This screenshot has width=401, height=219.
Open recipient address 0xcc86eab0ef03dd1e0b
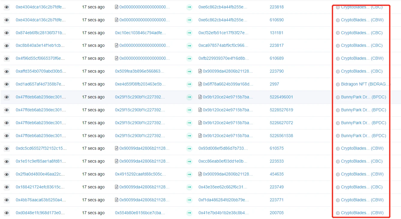223,161
